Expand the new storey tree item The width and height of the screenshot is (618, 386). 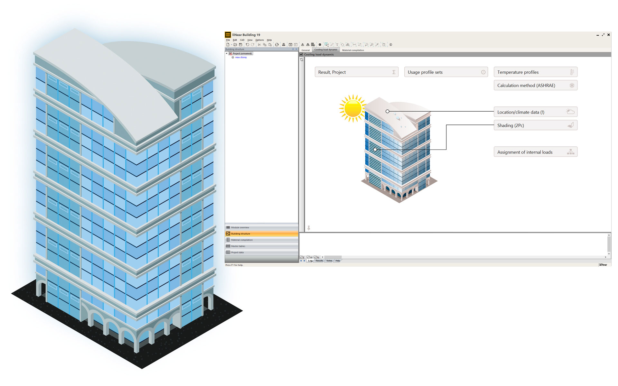point(233,57)
